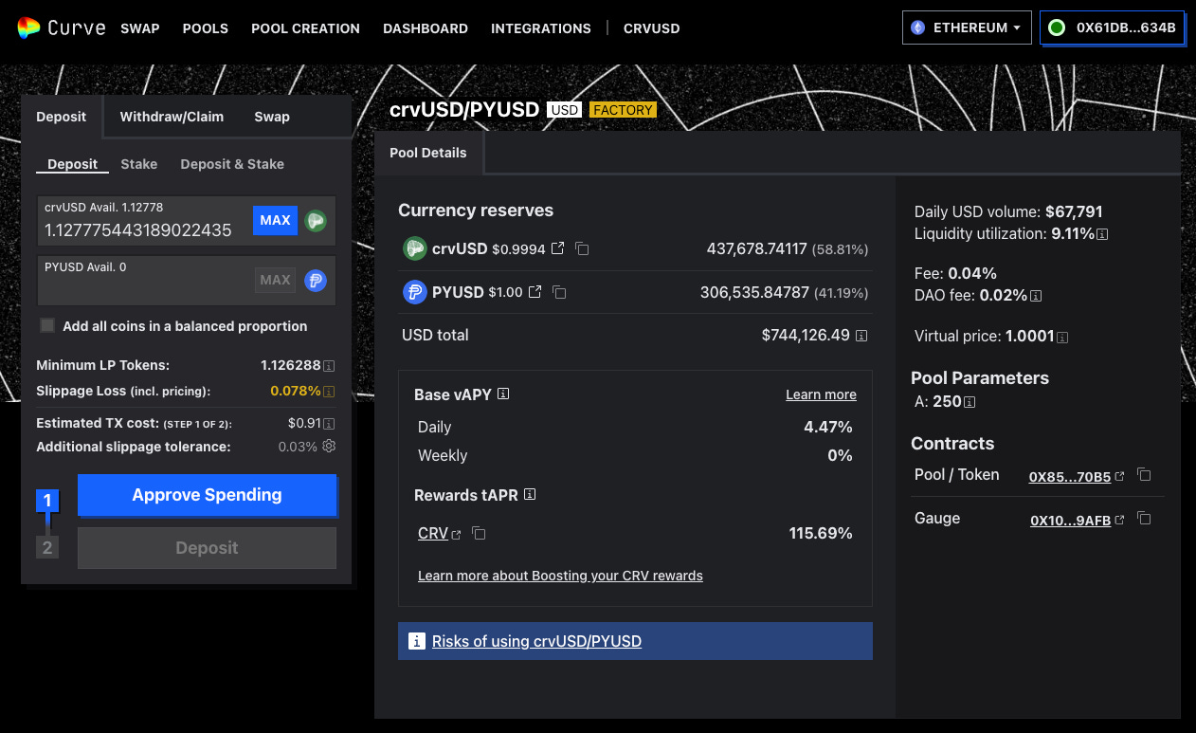Image resolution: width=1196 pixels, height=733 pixels.
Task: Copy PYUSD address via copy icon
Action: click(560, 292)
